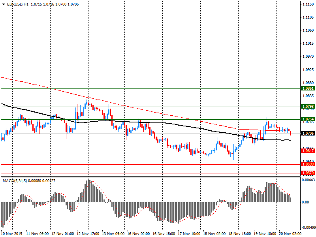This screenshot has width=316, height=237.
Task: Click the 16 Nov 02:00 time label
Action: pyautogui.click(x=139, y=234)
